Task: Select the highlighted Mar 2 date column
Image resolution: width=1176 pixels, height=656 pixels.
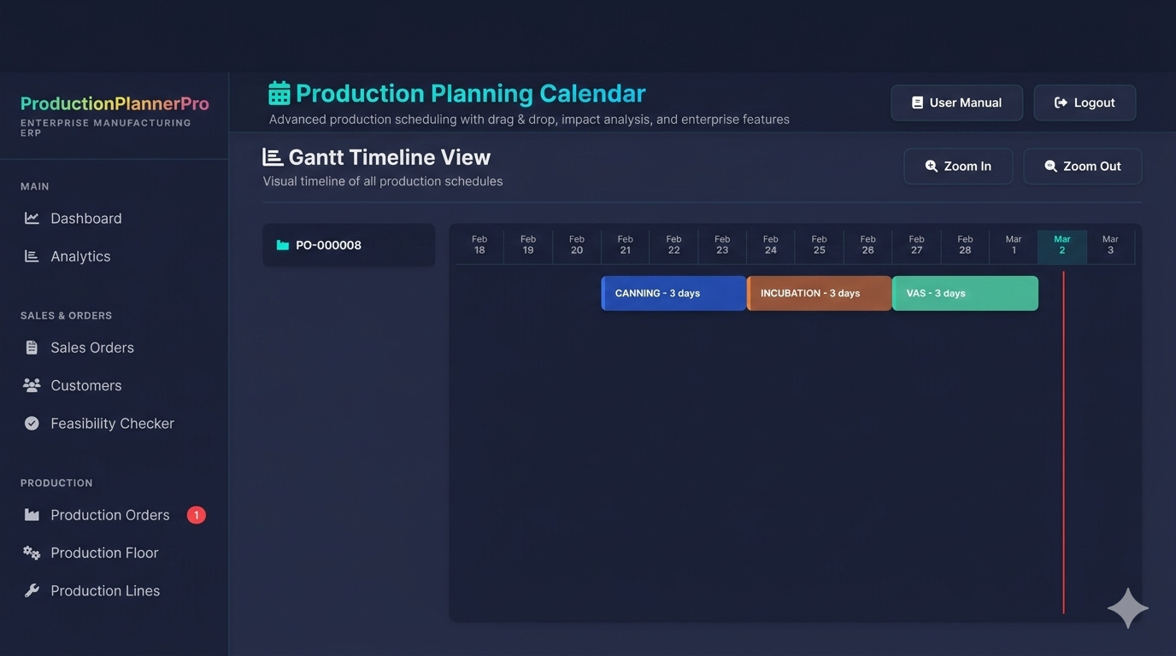Action: (1061, 245)
